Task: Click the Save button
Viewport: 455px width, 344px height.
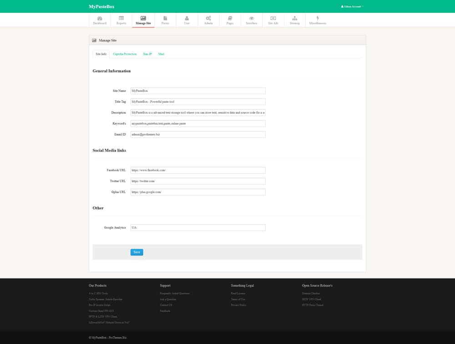Action: (x=136, y=252)
